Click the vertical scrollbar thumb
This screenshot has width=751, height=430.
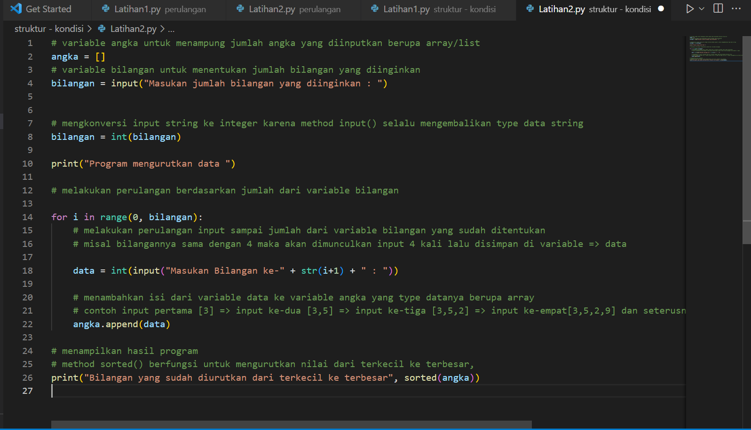(x=747, y=140)
